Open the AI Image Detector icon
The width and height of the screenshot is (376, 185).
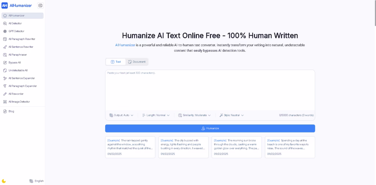(x=5, y=102)
